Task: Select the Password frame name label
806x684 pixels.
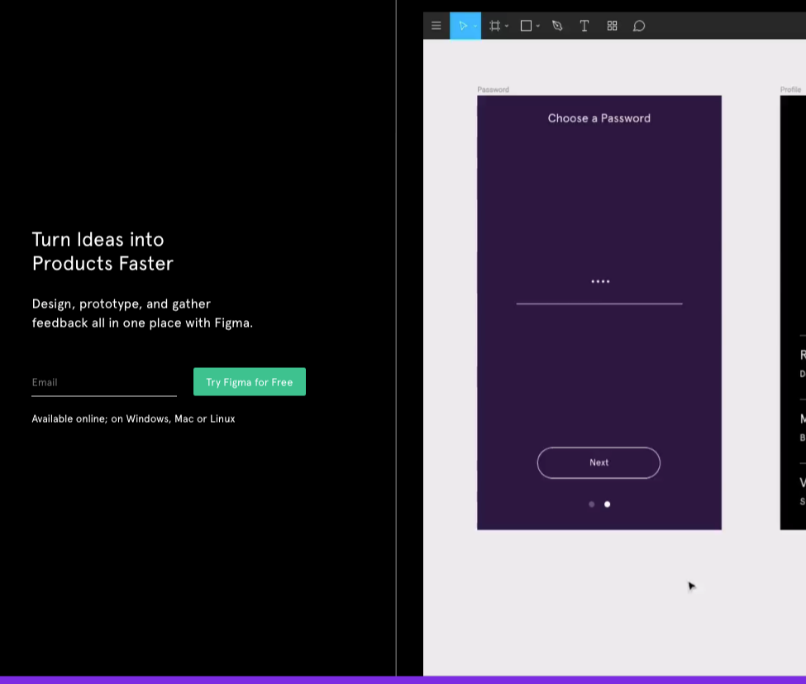Action: click(493, 89)
